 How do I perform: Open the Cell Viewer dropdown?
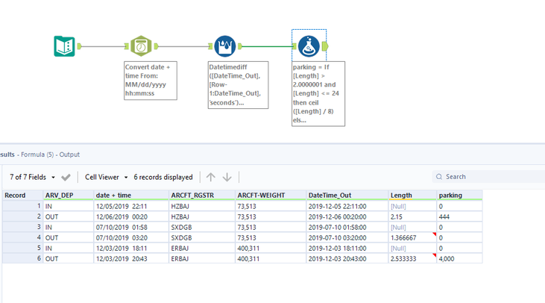point(106,177)
